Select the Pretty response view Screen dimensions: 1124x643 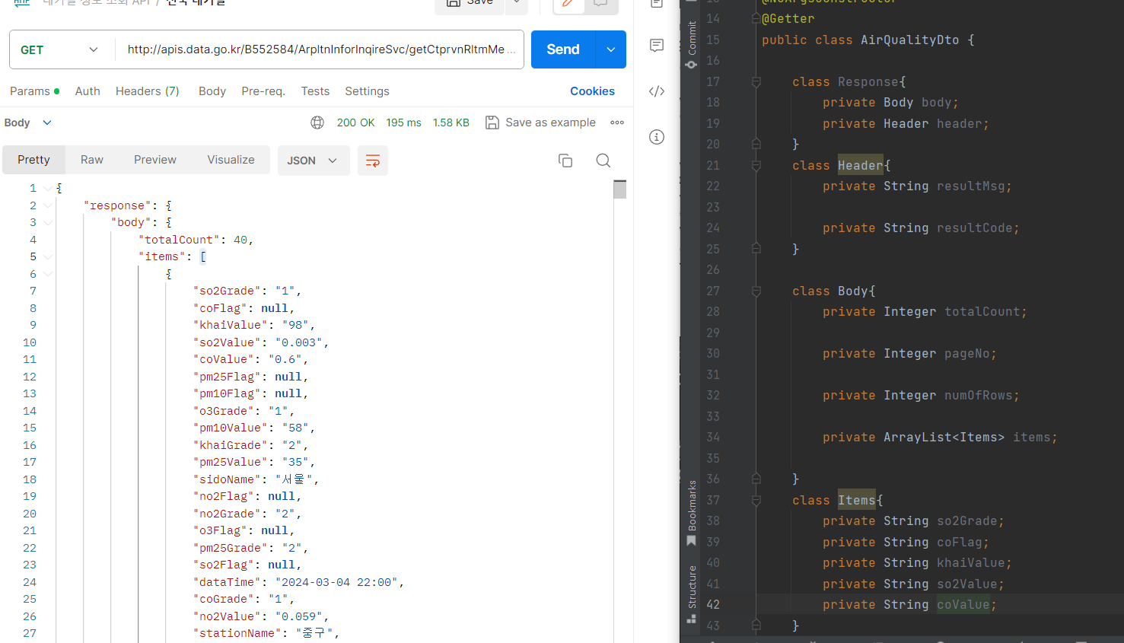(x=33, y=160)
